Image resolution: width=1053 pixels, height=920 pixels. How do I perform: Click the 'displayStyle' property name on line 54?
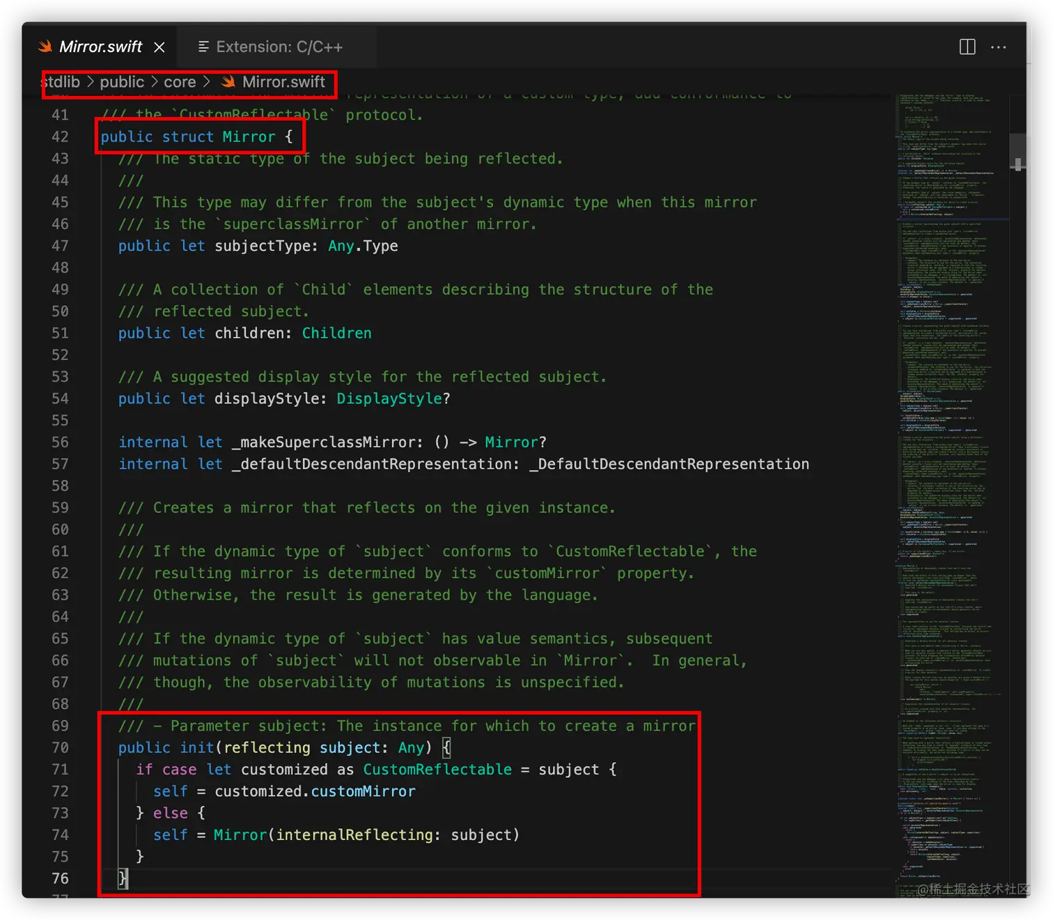267,398
